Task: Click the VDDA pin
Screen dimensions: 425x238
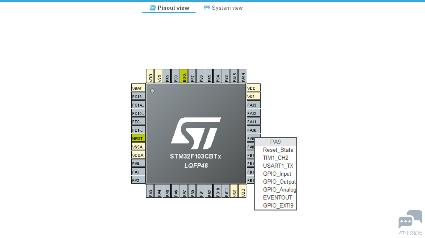Action: pos(138,155)
